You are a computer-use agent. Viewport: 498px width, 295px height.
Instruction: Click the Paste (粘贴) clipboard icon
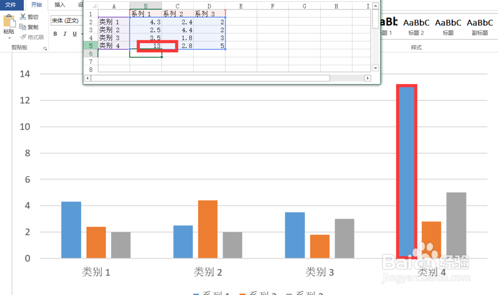9,21
